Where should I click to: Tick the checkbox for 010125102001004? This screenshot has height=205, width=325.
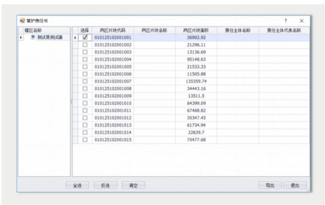(85, 60)
